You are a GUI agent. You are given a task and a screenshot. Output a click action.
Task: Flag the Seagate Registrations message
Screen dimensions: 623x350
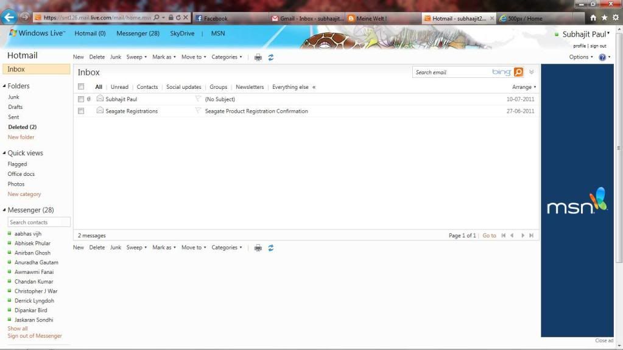pyautogui.click(x=198, y=111)
